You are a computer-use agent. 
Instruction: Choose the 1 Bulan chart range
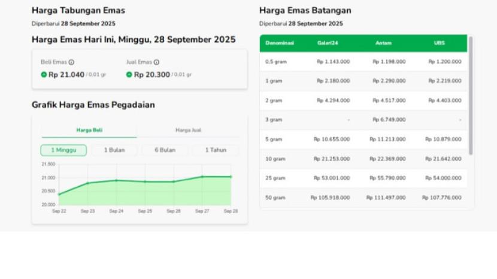click(x=114, y=150)
